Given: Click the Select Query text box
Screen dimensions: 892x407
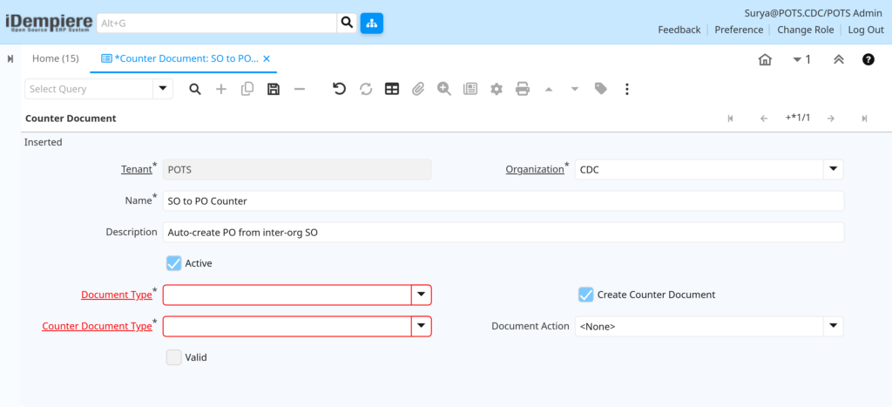Looking at the screenshot, I should point(89,89).
